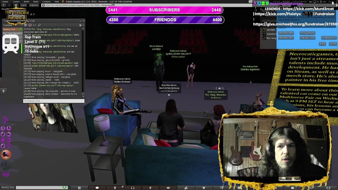Click the eye camera view toolbar button

pos(168,188)
